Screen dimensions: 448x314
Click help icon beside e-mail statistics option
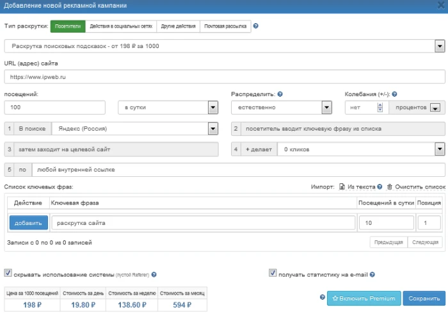372,274
